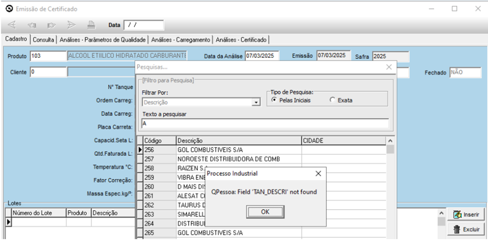The image size is (488, 242).
Task: Open the Consulta tab
Action: [x=43, y=40]
